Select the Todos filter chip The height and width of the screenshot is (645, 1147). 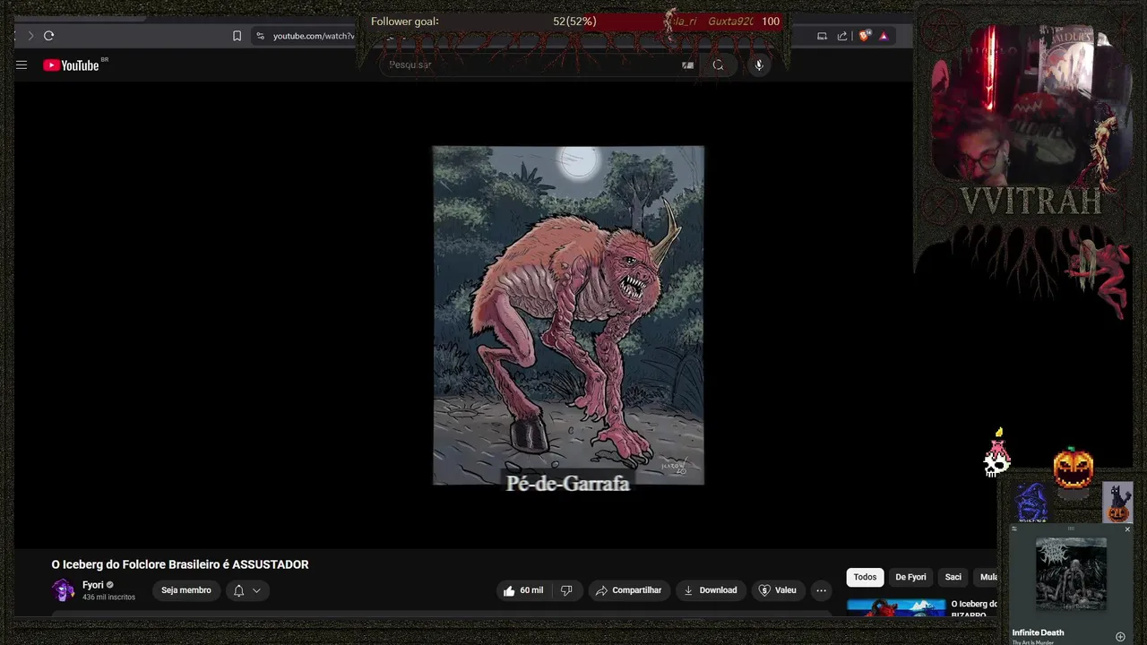coord(865,577)
